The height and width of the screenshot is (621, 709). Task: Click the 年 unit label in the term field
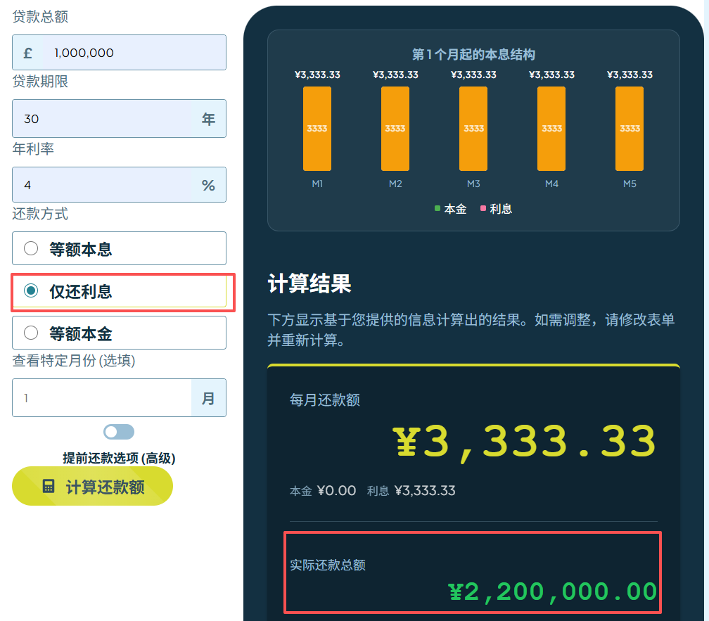click(208, 119)
